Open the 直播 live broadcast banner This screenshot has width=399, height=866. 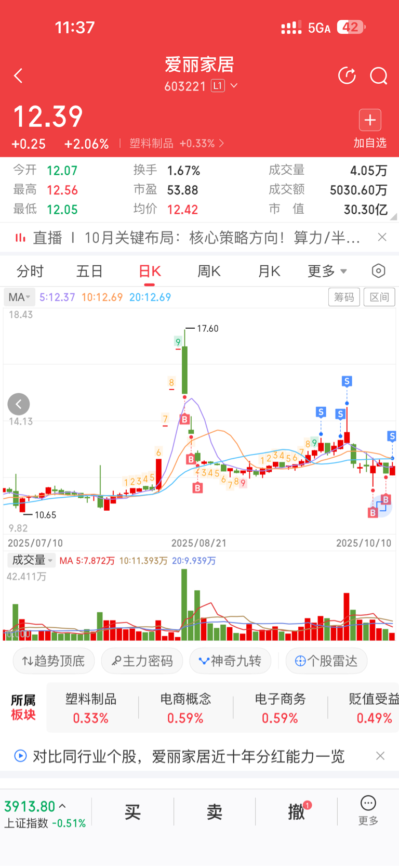coord(187,238)
